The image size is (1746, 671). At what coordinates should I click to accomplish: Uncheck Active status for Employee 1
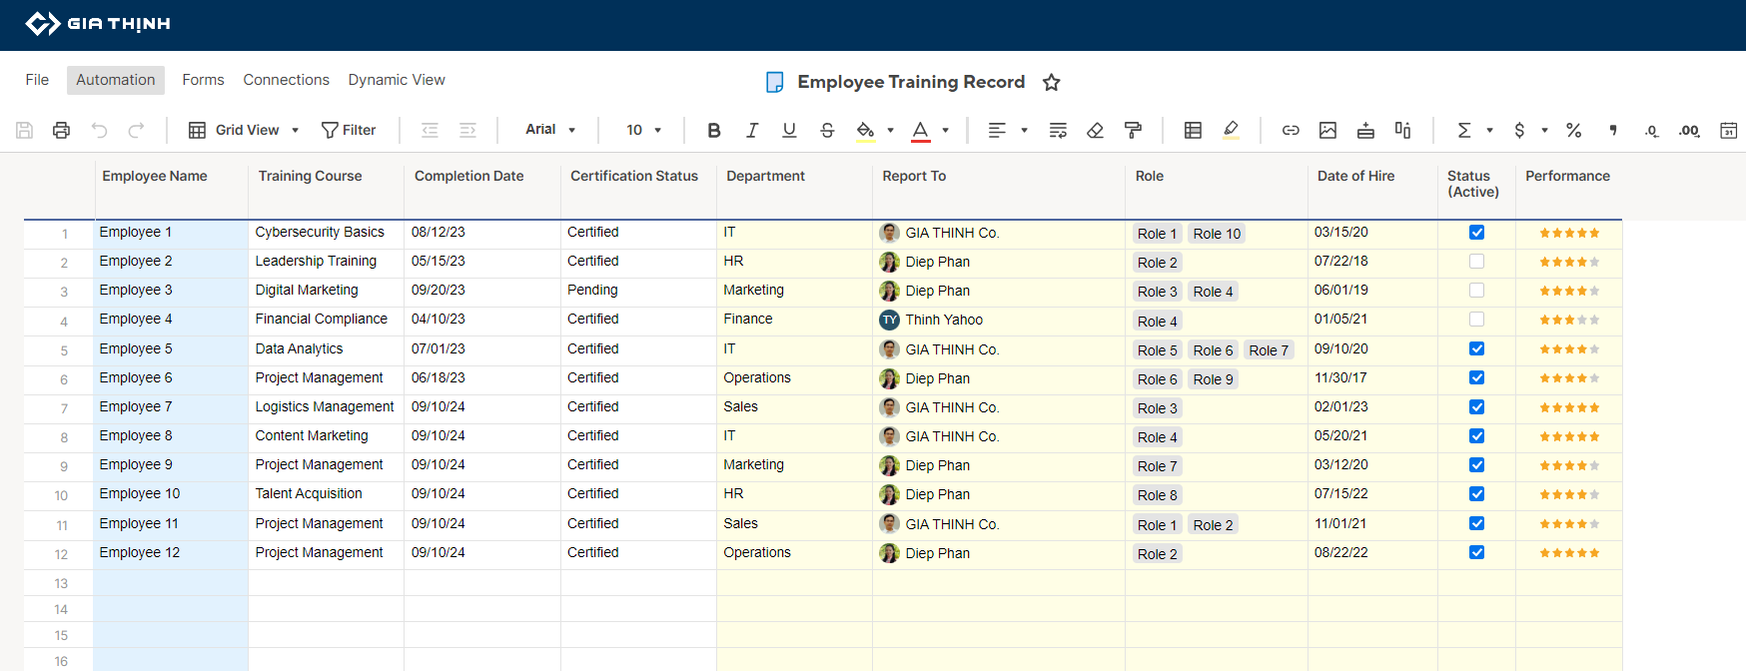click(1476, 233)
